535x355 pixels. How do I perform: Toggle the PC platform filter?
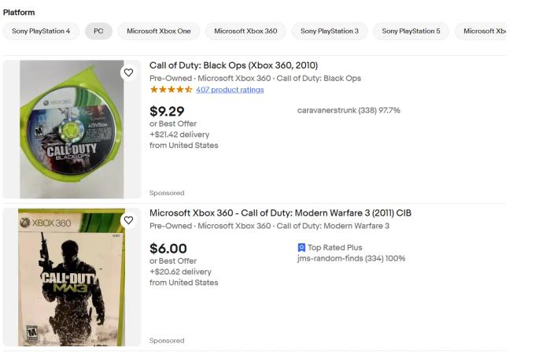pos(98,31)
